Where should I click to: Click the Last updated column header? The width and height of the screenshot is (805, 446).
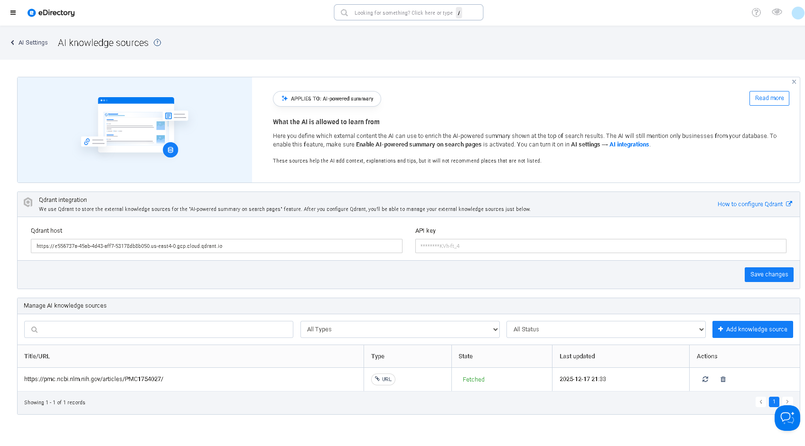coord(577,356)
